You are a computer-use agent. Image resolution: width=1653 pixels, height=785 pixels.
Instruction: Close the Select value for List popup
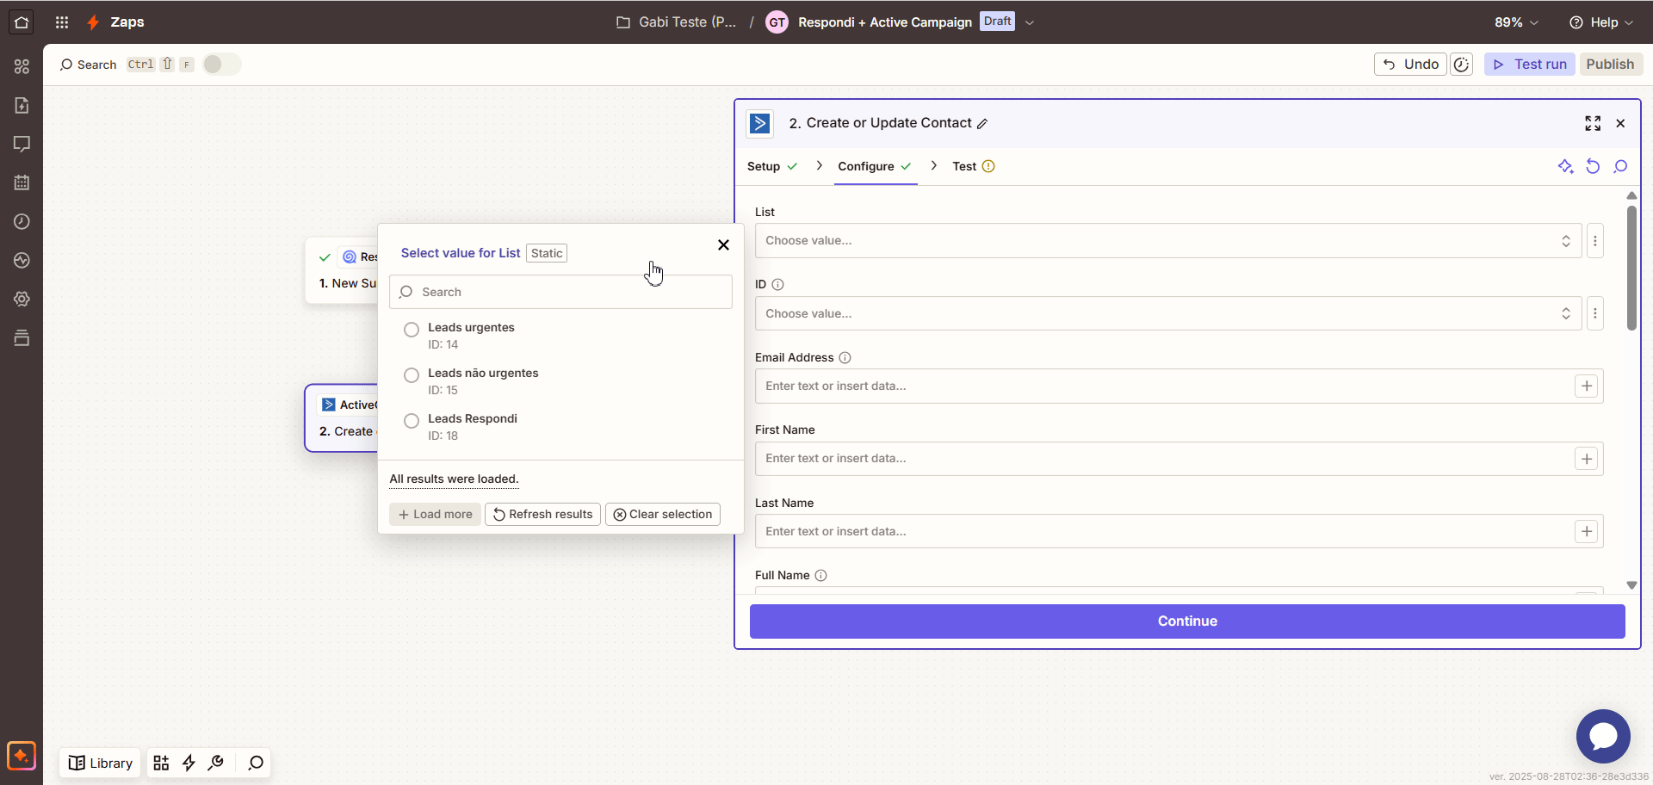(x=723, y=245)
